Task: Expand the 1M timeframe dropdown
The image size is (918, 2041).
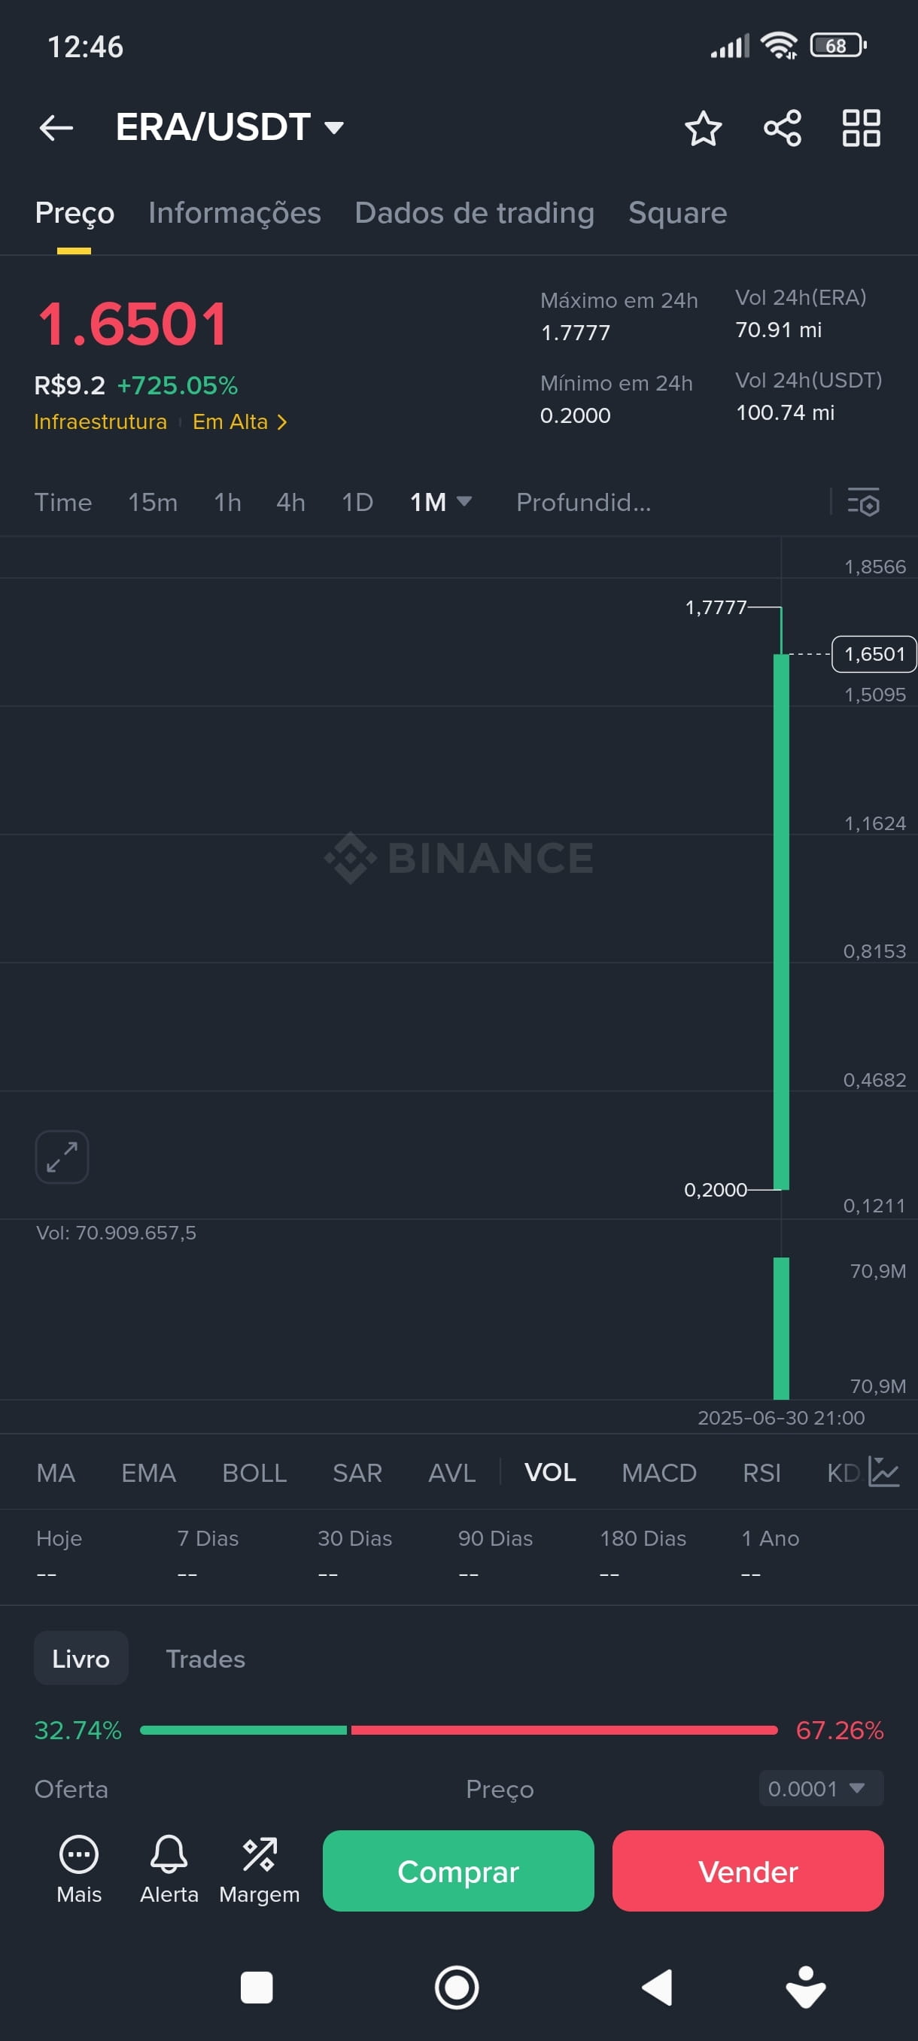Action: click(440, 501)
